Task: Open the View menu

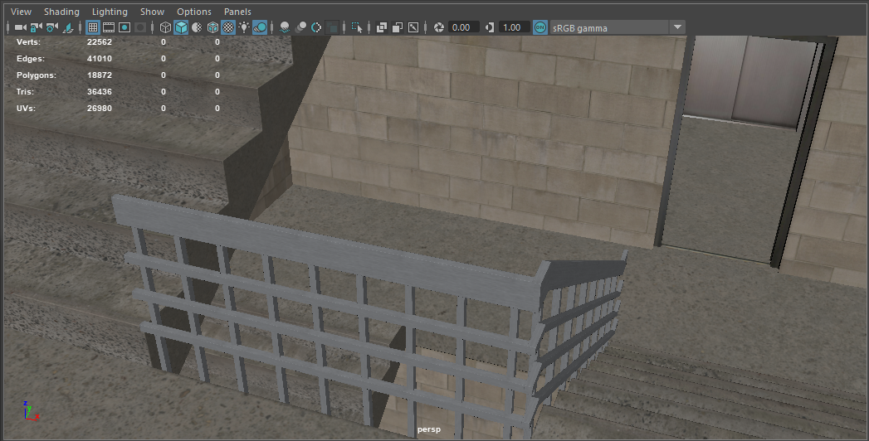Action: coord(21,12)
